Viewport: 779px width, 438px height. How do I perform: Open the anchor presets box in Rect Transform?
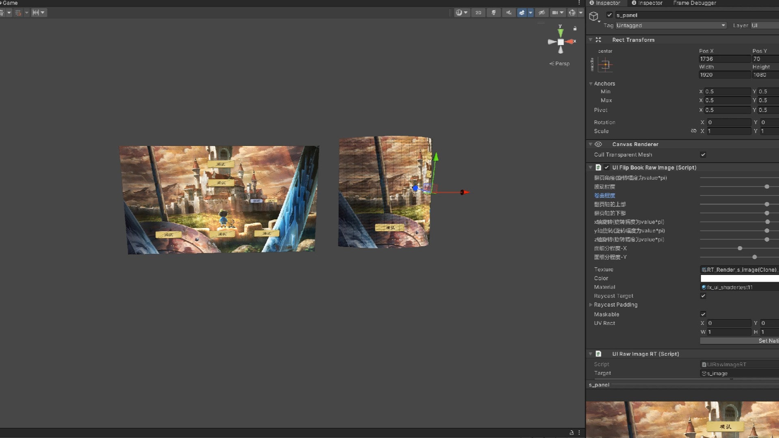[606, 65]
